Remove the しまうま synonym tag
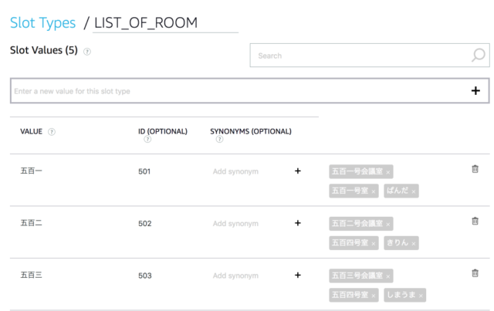The height and width of the screenshot is (311, 494). [421, 296]
